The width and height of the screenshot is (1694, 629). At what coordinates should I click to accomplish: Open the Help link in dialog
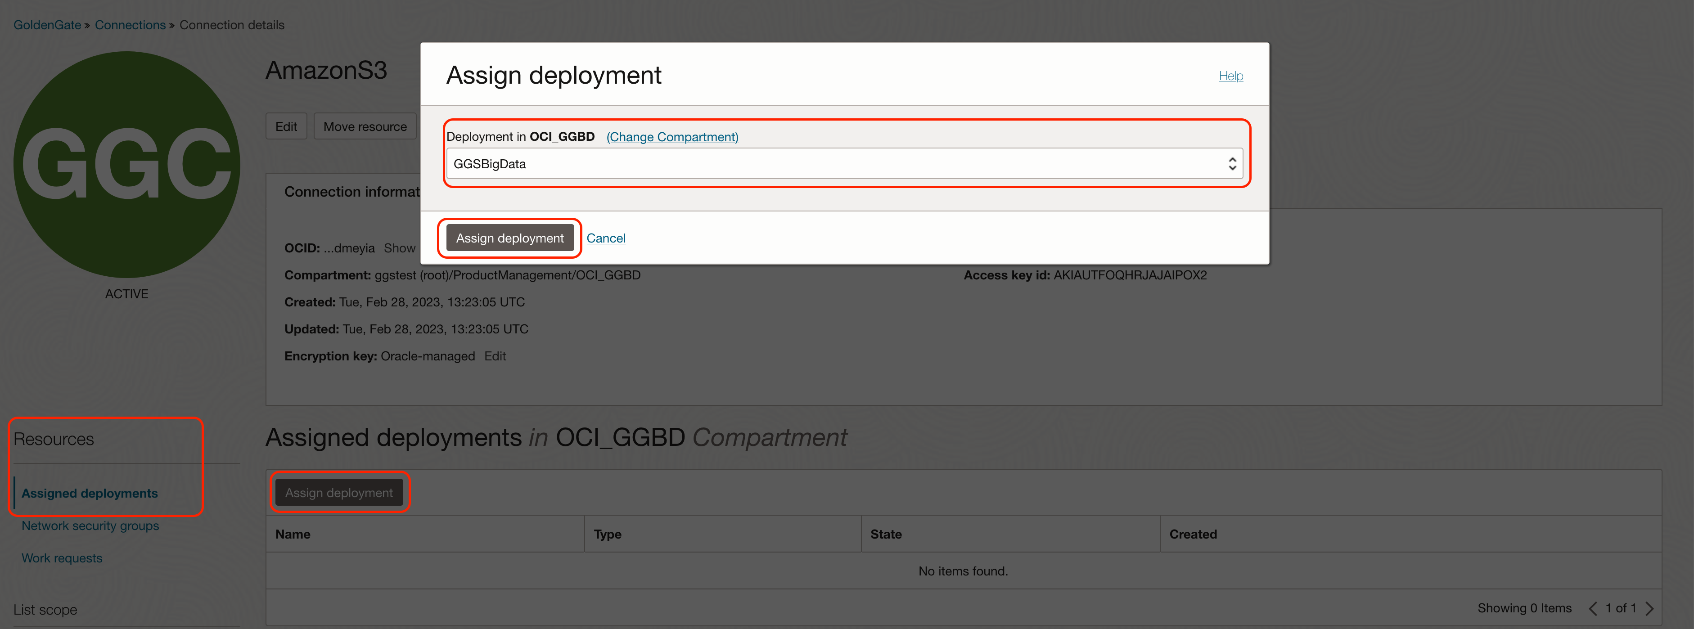(x=1230, y=76)
